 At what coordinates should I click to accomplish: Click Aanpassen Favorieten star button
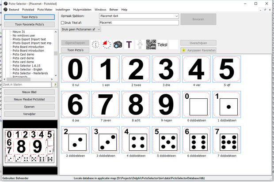(x=198, y=51)
